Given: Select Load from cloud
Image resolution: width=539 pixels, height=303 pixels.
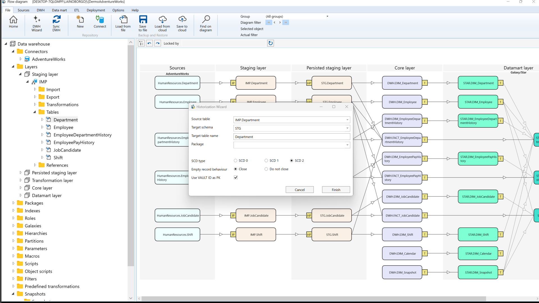Looking at the screenshot, I should point(162,24).
